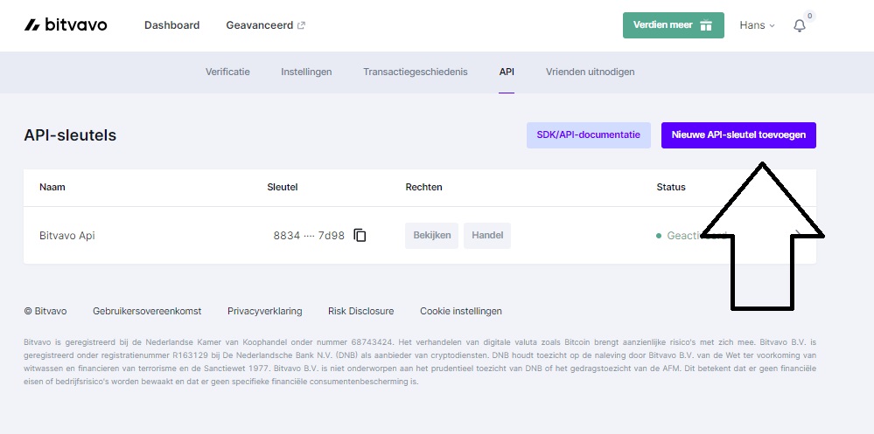Open the Dashboard page

pos(171,25)
